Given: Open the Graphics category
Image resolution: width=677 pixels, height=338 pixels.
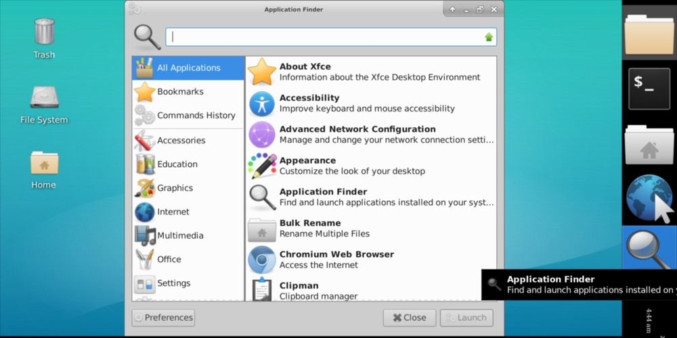Looking at the screenshot, I should (188, 187).
